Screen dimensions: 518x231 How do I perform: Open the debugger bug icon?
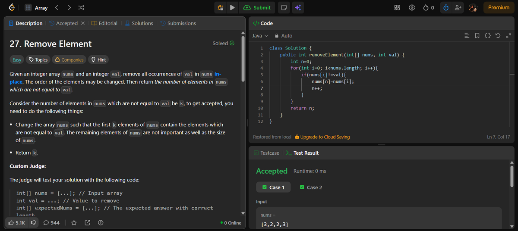(x=220, y=8)
